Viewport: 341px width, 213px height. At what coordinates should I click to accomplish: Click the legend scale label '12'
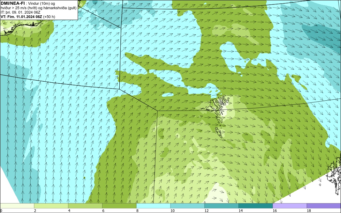[206, 211]
